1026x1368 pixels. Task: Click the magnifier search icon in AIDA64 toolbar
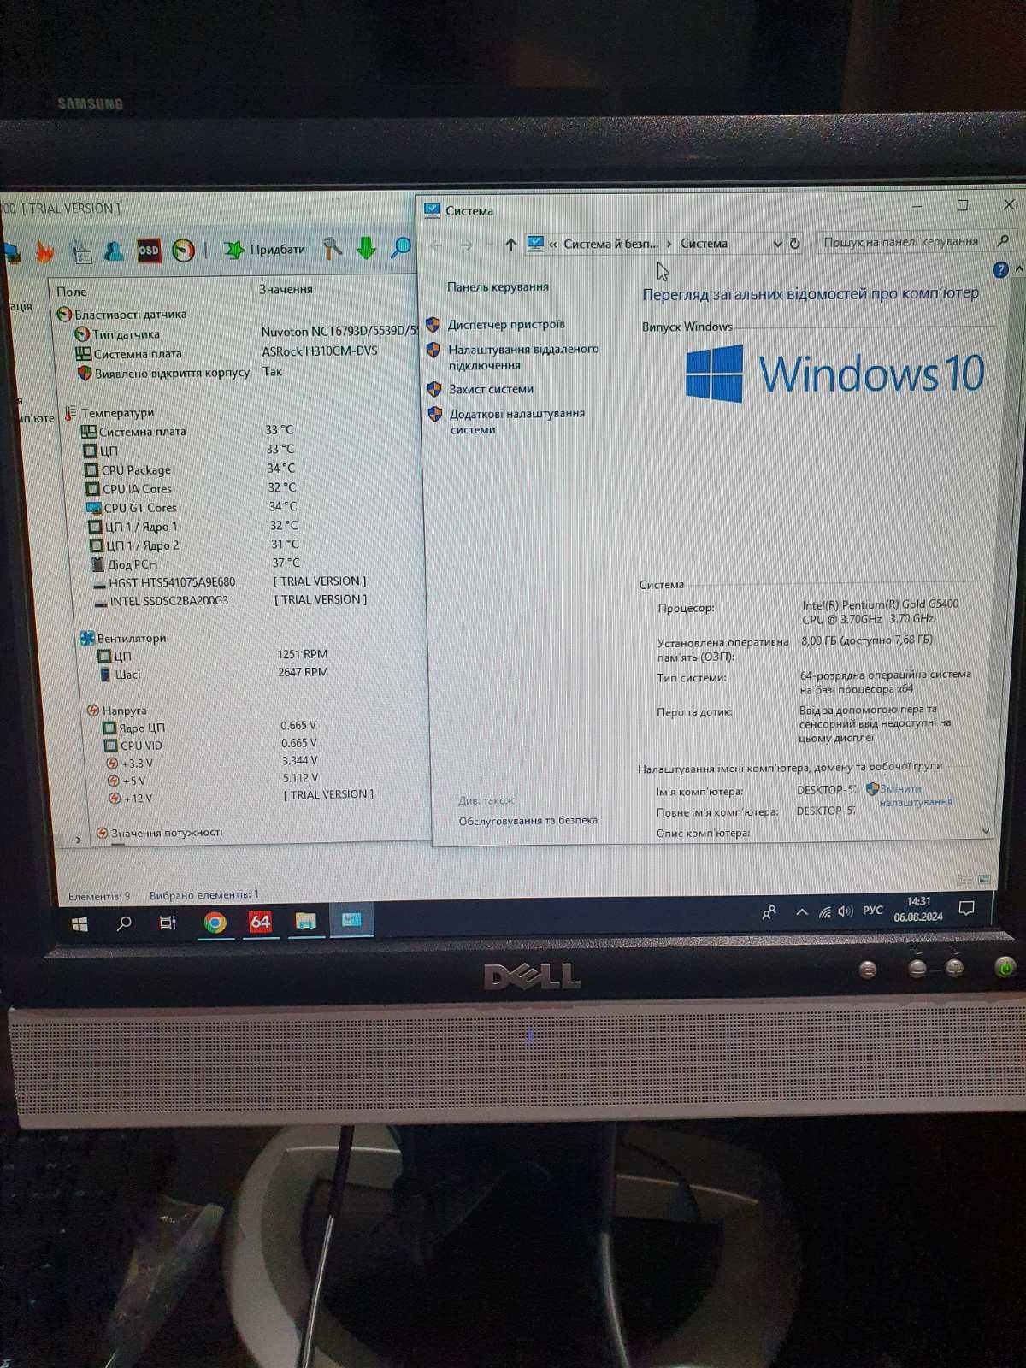[400, 248]
